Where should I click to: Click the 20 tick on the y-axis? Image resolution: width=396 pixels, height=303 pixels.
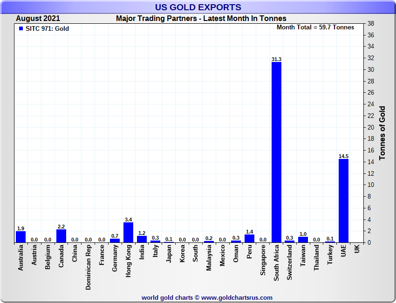coord(371,127)
